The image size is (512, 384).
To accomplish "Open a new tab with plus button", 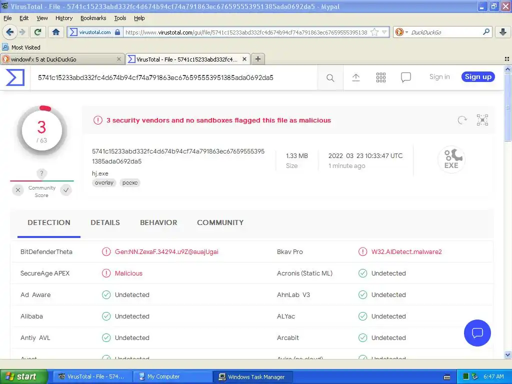I will click(258, 59).
